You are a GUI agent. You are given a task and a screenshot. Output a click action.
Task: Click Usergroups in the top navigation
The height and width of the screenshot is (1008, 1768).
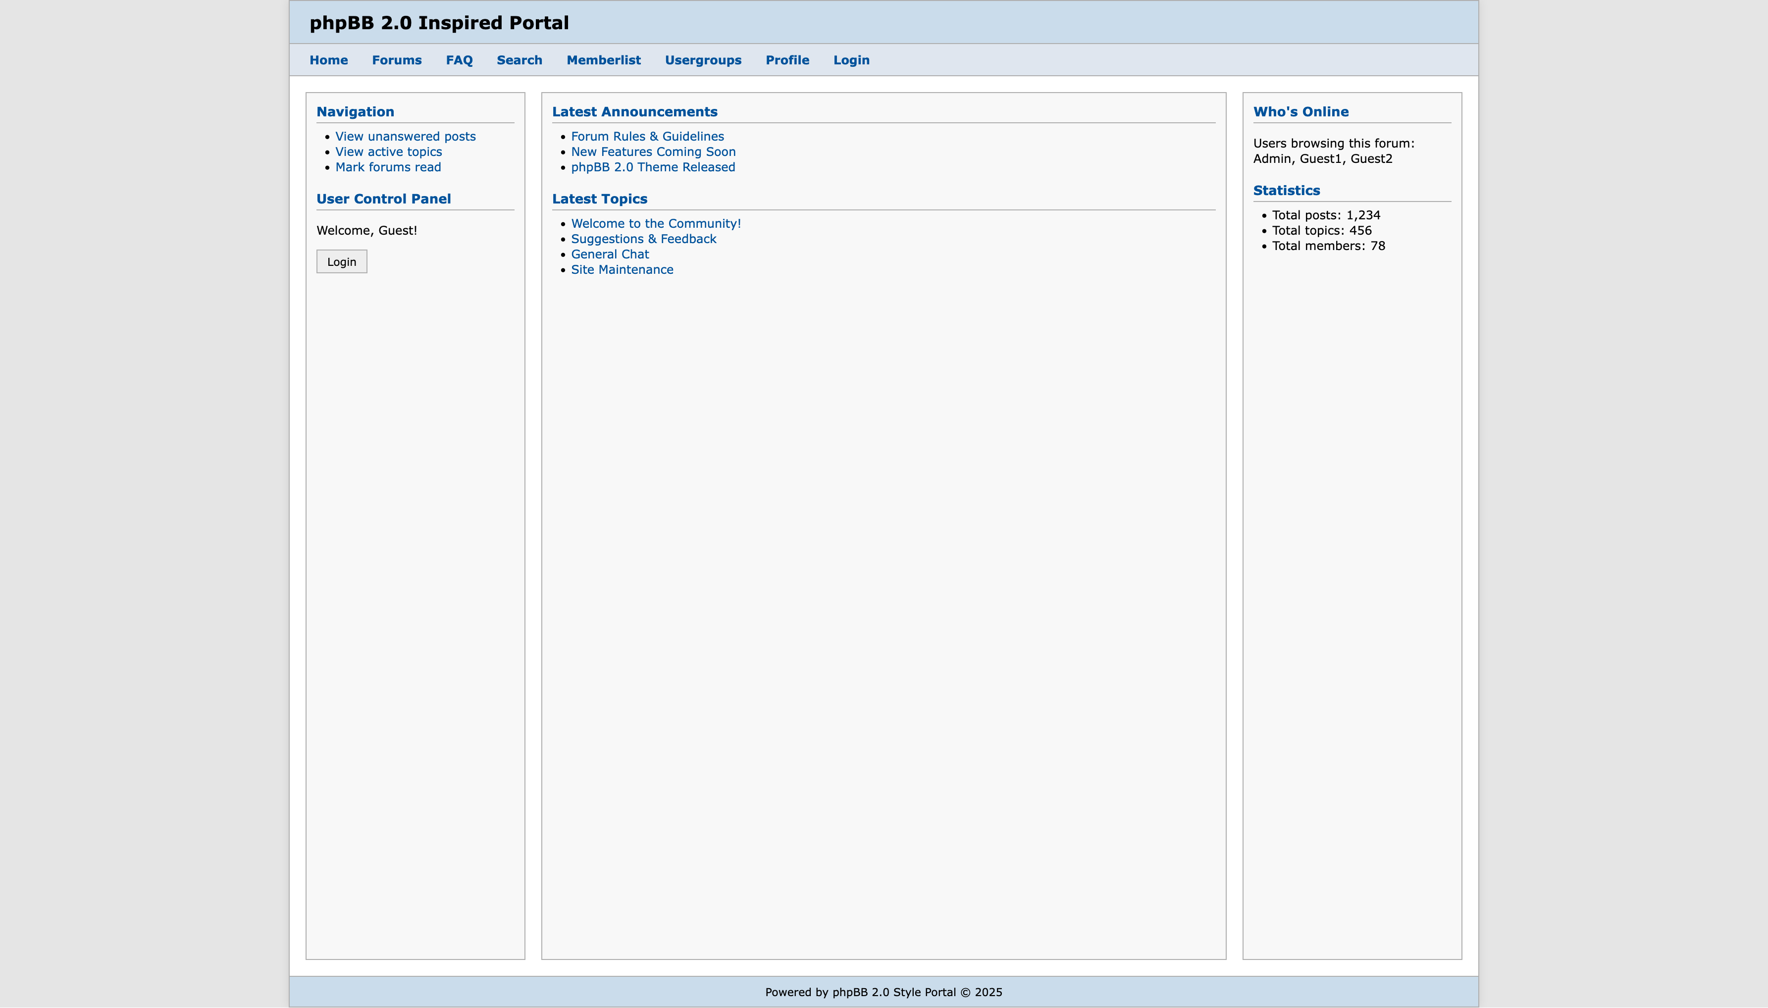click(x=702, y=60)
